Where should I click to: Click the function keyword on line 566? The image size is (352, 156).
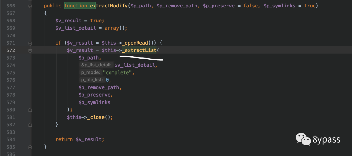click(76, 6)
